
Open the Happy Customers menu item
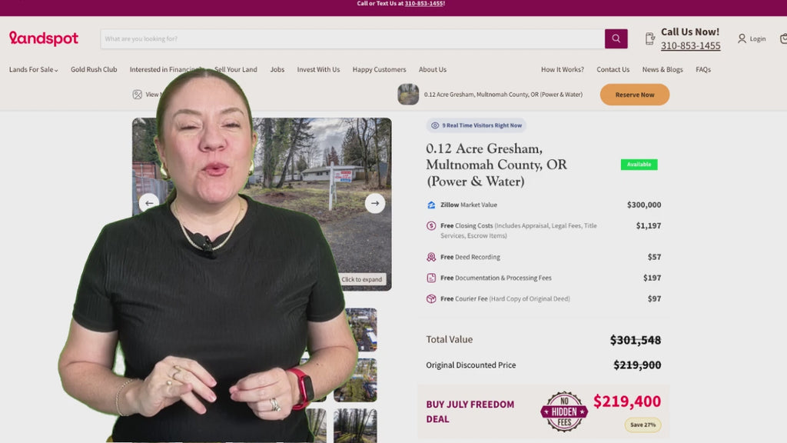(379, 69)
